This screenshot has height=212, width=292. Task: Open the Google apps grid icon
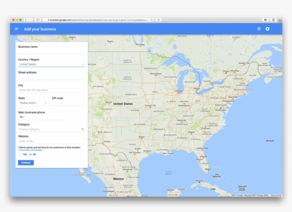pos(259,29)
